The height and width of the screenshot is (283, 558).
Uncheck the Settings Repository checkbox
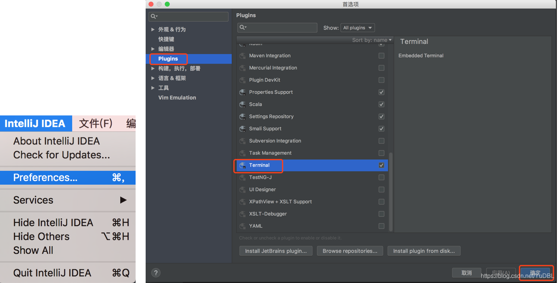(x=381, y=117)
